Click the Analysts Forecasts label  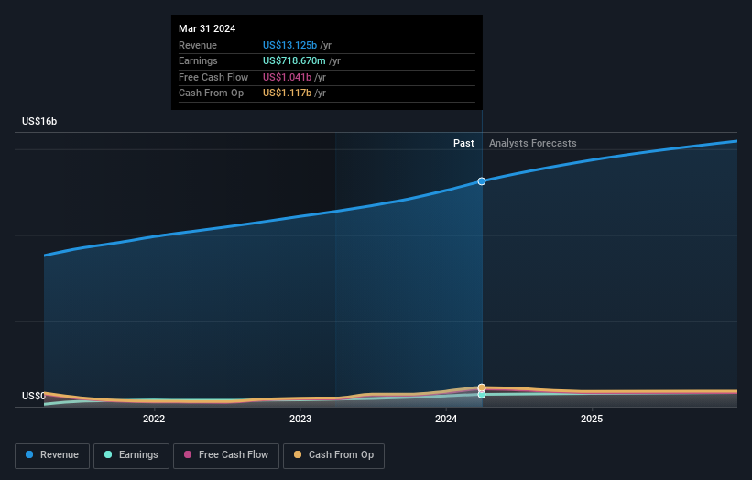click(533, 143)
